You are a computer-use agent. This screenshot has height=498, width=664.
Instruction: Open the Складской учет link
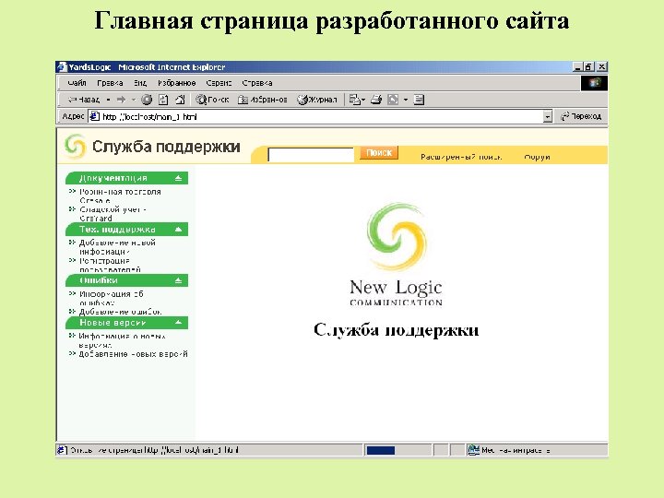pos(113,214)
